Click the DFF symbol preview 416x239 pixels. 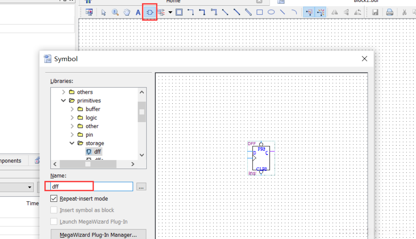pos(261,159)
